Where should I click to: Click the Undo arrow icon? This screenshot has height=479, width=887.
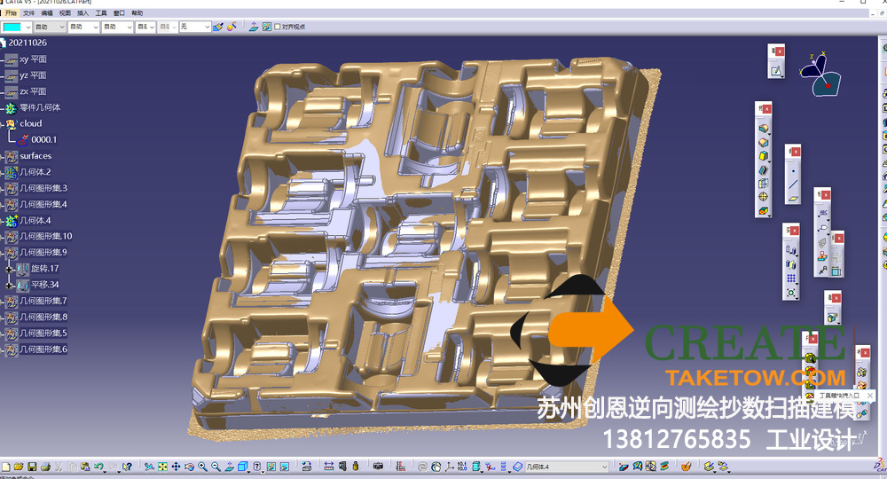98,467
